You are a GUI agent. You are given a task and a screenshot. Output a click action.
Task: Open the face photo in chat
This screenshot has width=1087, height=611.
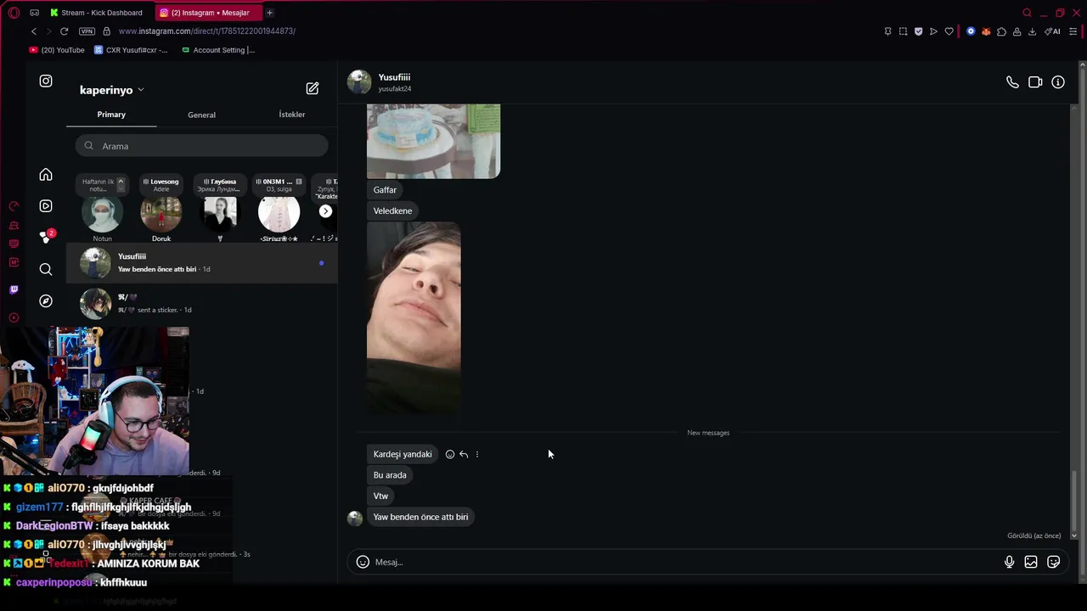tap(414, 317)
